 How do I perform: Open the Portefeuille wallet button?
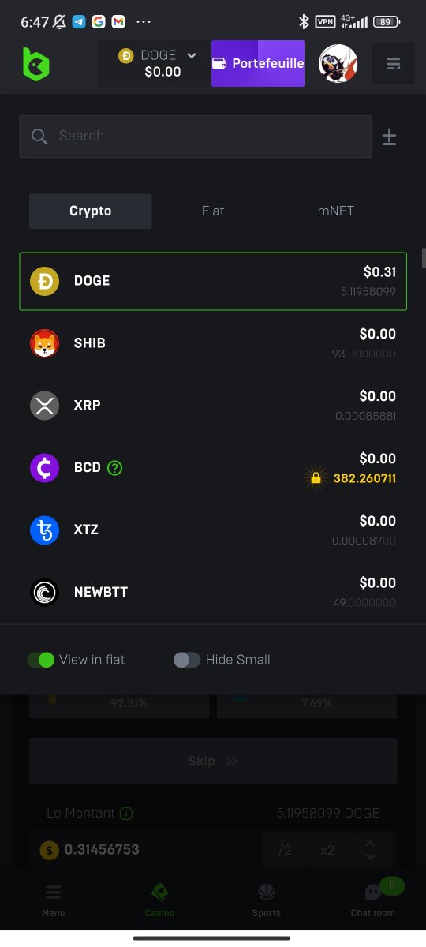[258, 63]
